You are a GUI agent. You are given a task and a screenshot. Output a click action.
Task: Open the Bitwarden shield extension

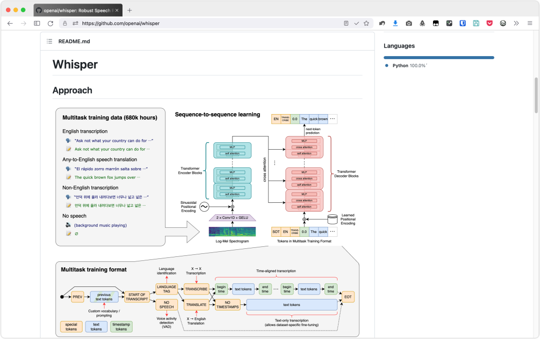pos(463,23)
